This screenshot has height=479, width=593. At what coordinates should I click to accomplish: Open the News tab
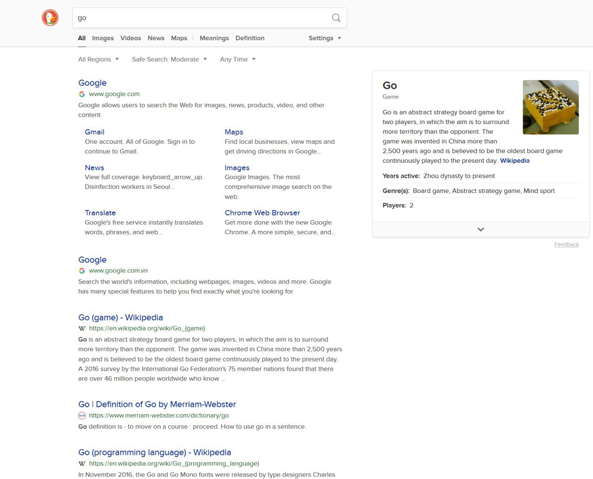click(x=156, y=38)
